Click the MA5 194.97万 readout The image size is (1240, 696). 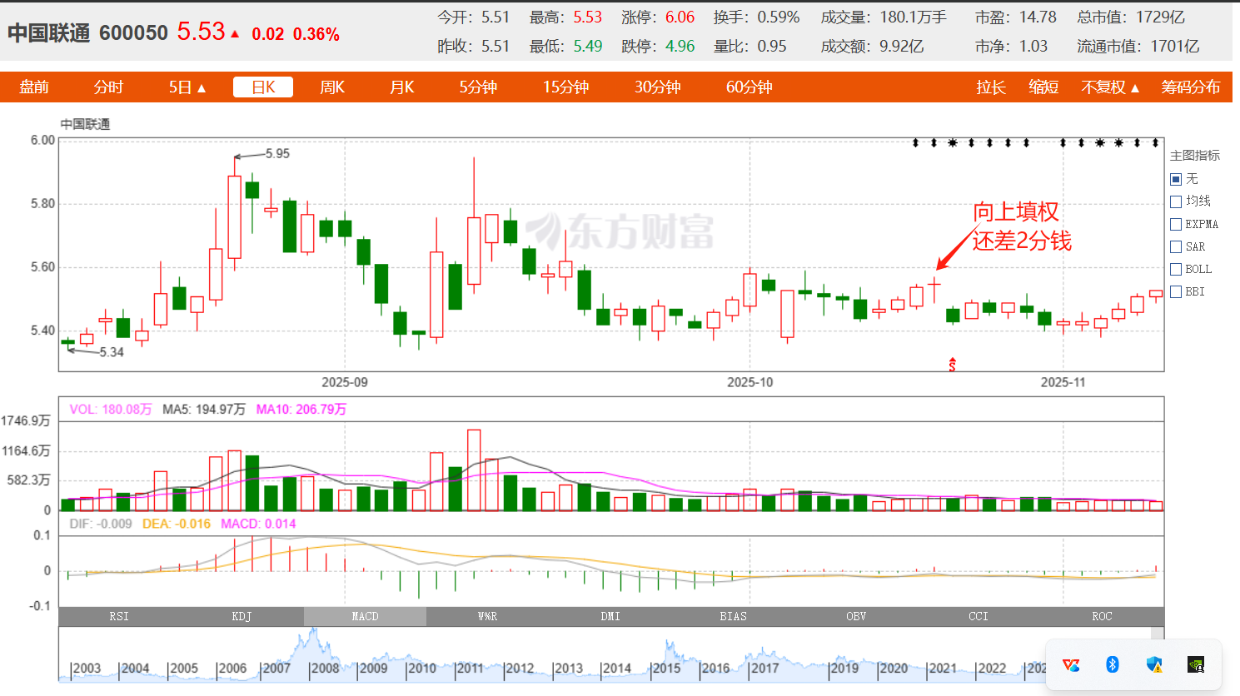[x=204, y=409]
